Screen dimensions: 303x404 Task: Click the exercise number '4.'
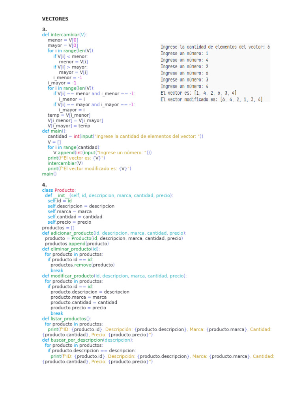44,185
